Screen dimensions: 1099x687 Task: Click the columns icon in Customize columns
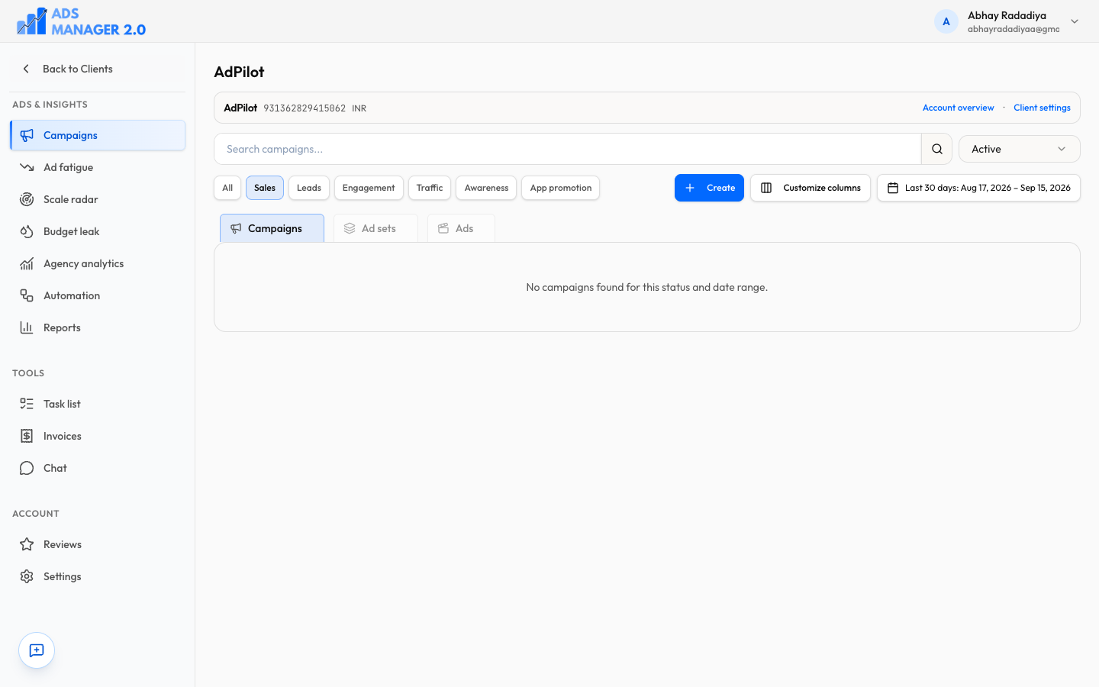pyautogui.click(x=766, y=188)
